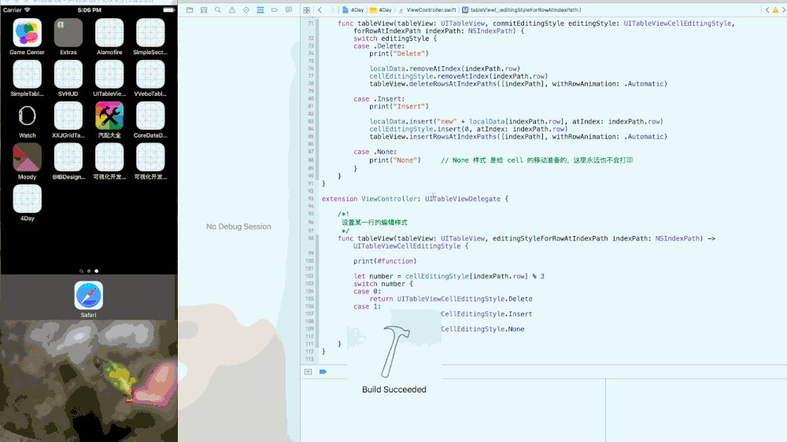Open the Issue navigator warning icon

[x=232, y=9]
